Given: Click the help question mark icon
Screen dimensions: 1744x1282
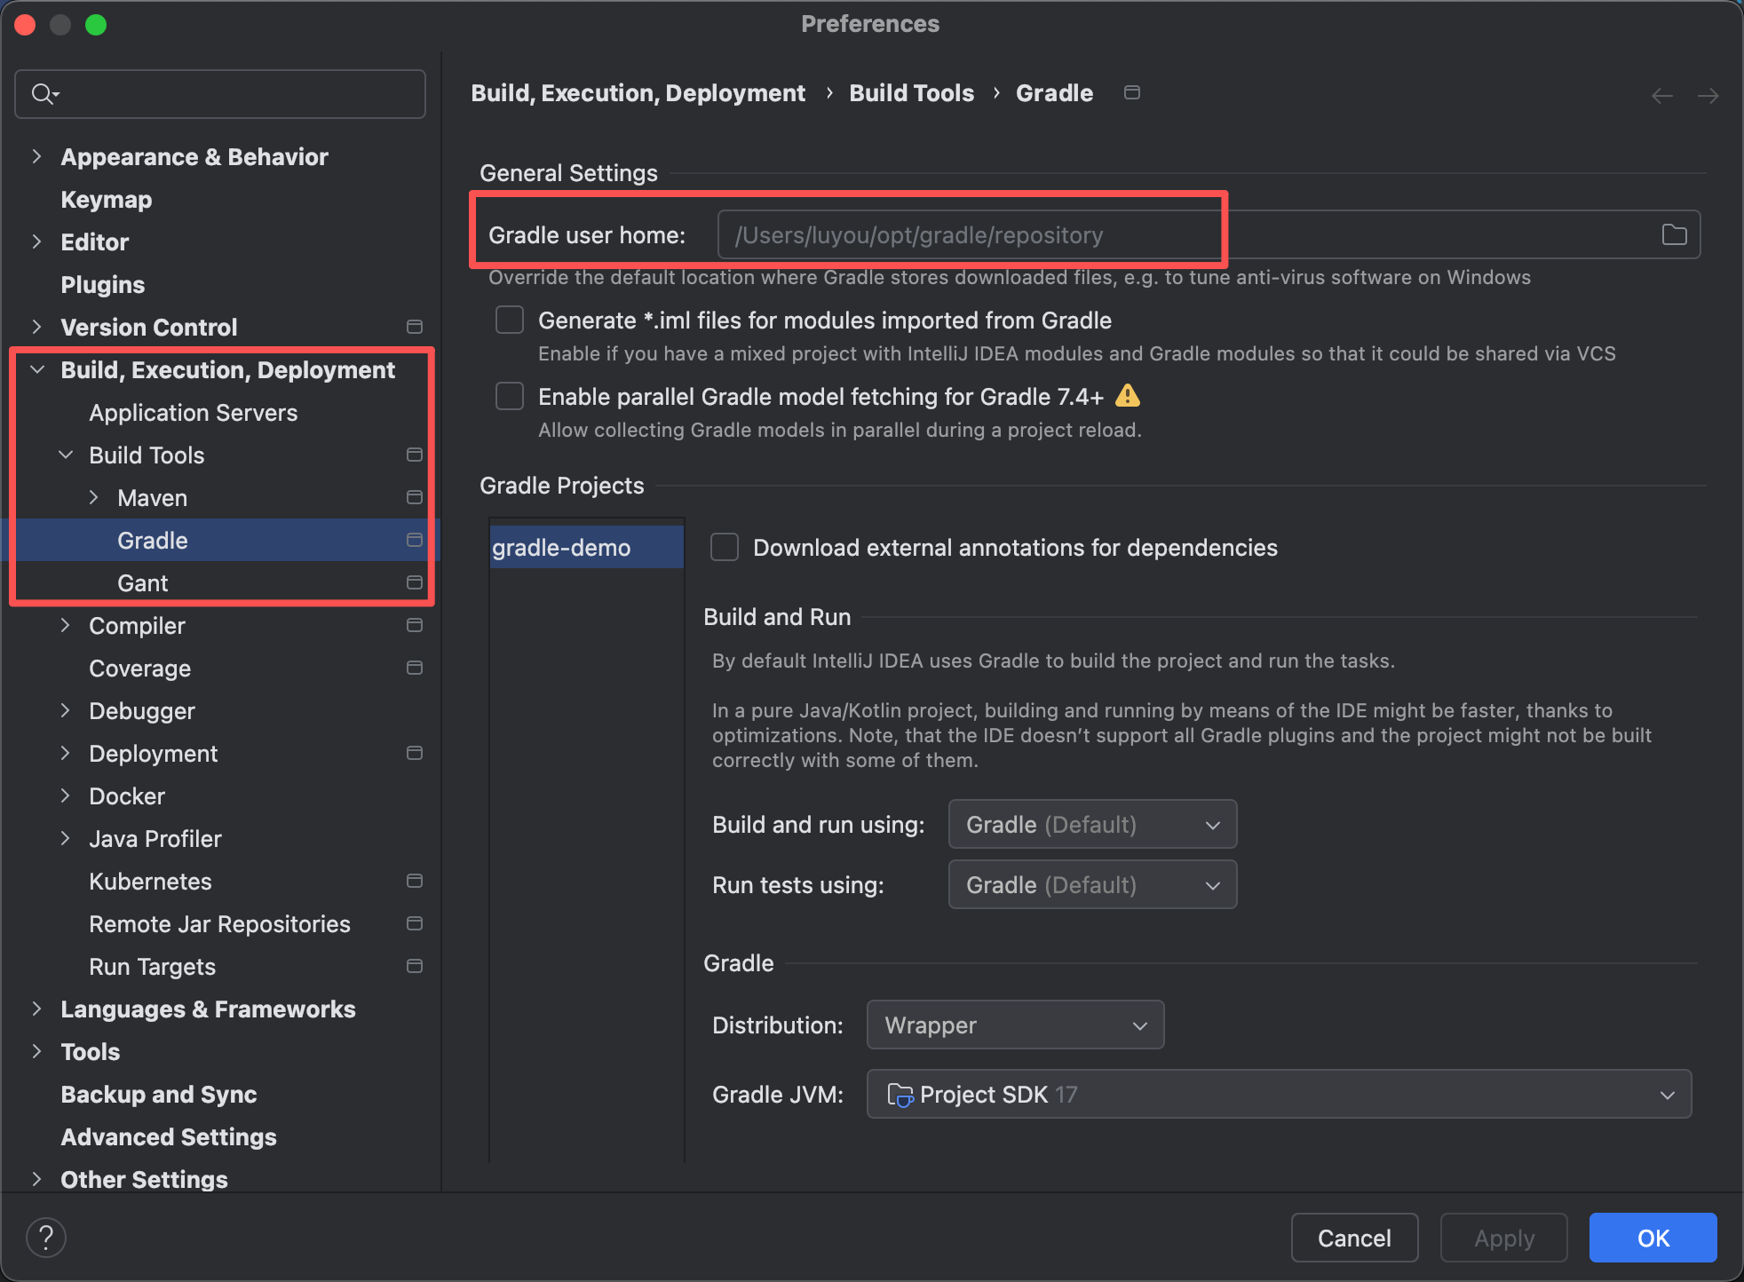Looking at the screenshot, I should [46, 1237].
